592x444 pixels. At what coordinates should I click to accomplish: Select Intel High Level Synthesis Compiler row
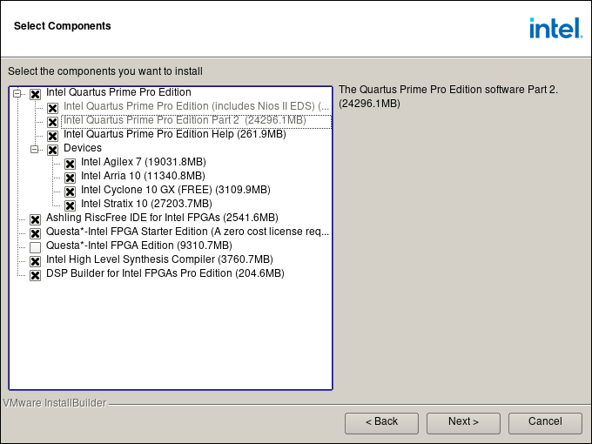pos(159,259)
